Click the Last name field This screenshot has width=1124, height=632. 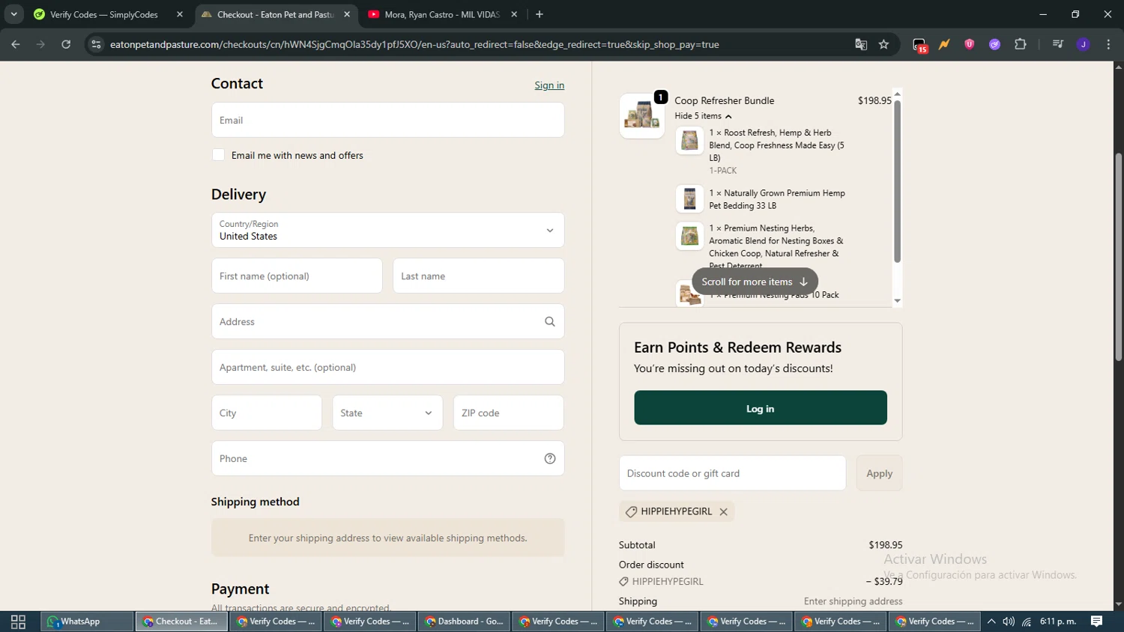478,276
